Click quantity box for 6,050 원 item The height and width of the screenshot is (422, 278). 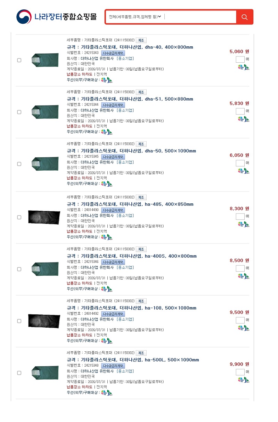click(x=240, y=163)
